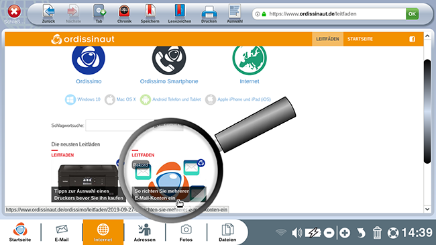Viewport: 436px width, 245px height.
Task: Zoom in with the plus icon
Action: 345,233
